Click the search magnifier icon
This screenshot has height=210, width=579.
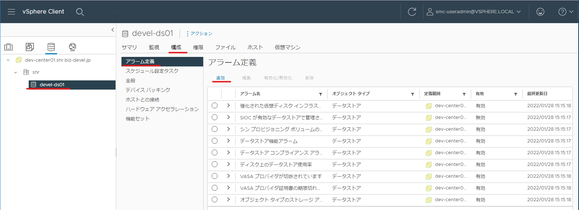(80, 12)
